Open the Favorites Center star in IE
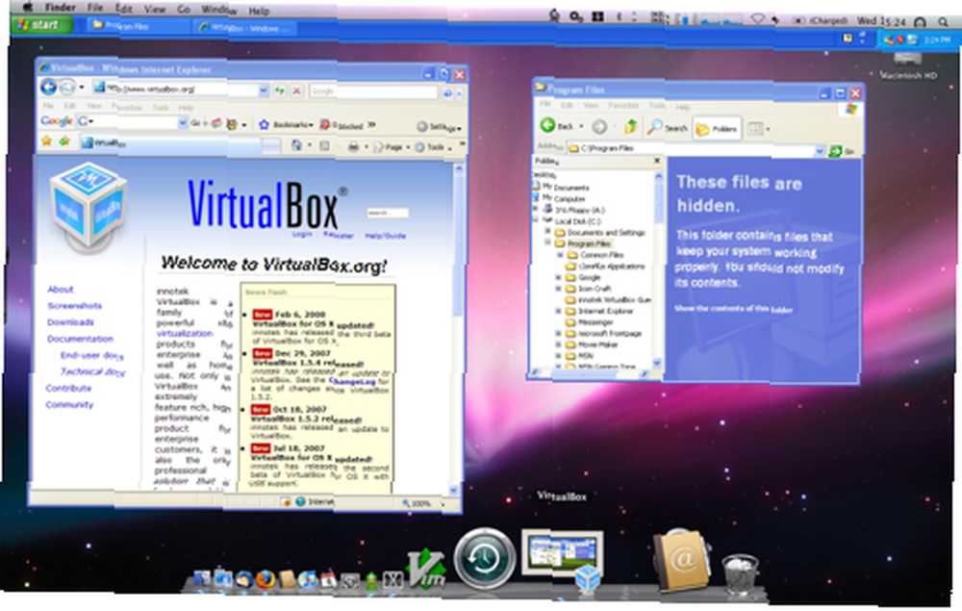 (46, 141)
